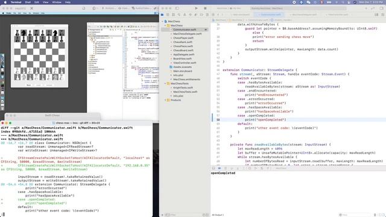Switch to the ViewController.swift editor tab
386x217 pixels.
tap(338, 14)
